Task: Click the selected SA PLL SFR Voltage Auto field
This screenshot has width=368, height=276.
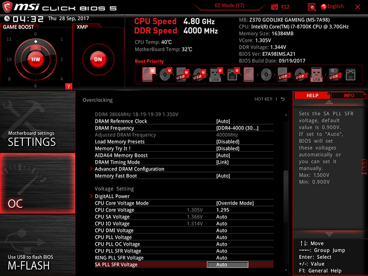Action: [227, 265]
